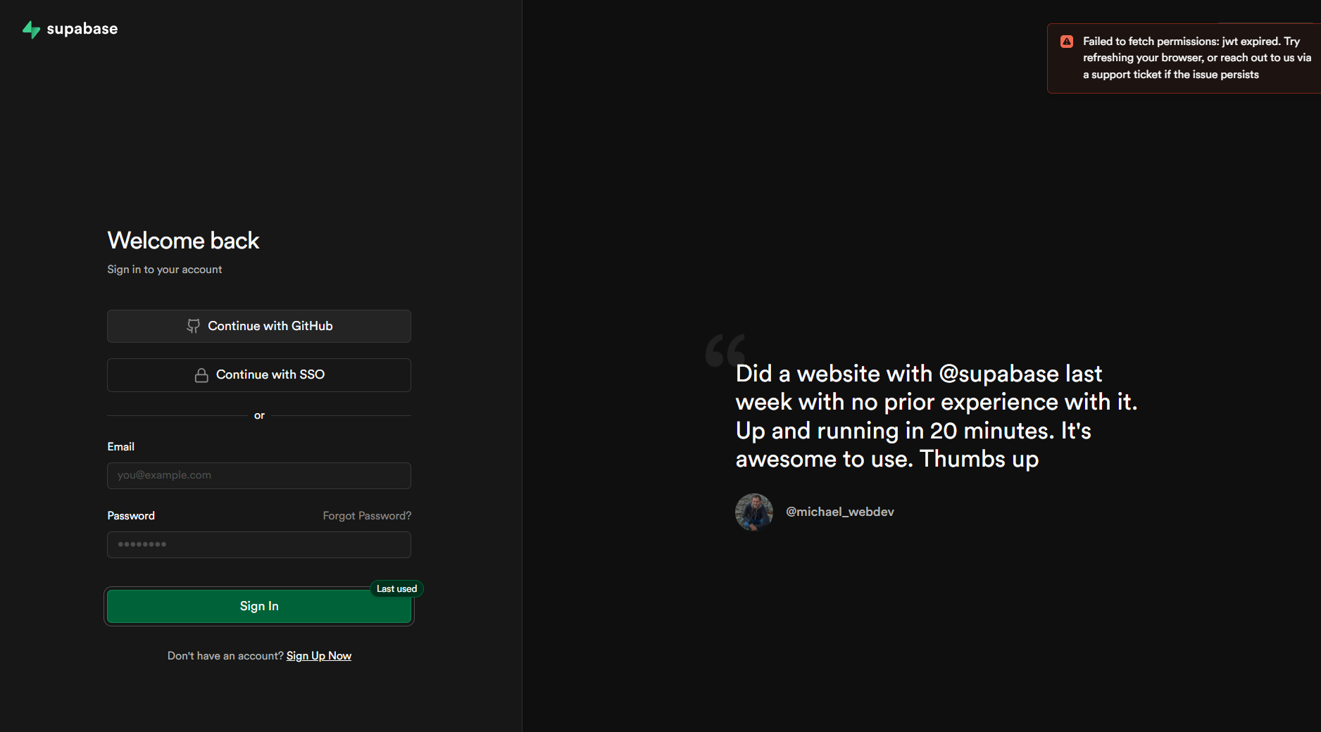The height and width of the screenshot is (732, 1321).
Task: Continue with SSO sign-in
Action: tap(259, 375)
